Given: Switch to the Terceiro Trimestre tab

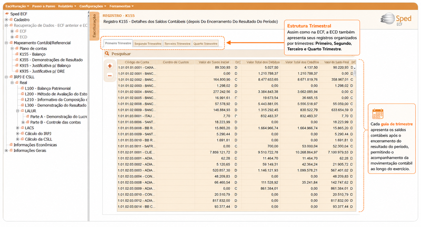Looking at the screenshot, I should (177, 44).
